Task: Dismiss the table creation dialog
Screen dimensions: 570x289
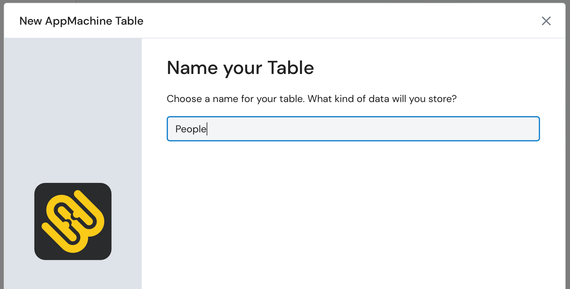Action: pos(546,21)
